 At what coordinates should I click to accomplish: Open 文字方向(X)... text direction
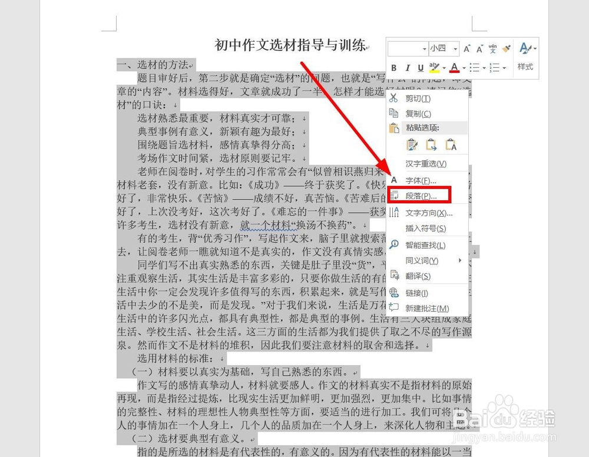(428, 213)
